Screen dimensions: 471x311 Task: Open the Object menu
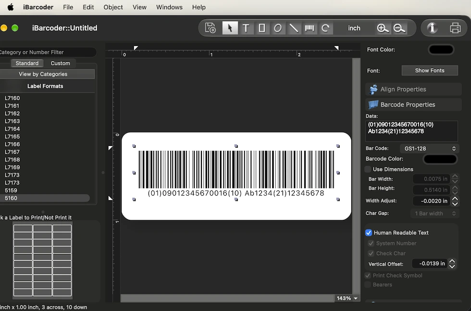point(113,7)
